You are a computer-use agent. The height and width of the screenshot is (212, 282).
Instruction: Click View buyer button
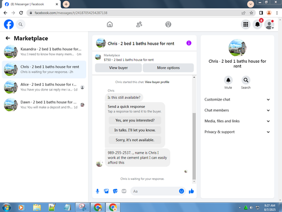pyautogui.click(x=118, y=68)
